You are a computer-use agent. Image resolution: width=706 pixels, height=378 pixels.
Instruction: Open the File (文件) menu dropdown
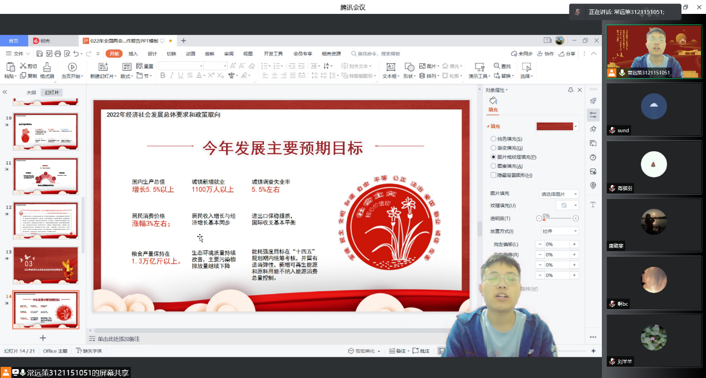(18, 54)
